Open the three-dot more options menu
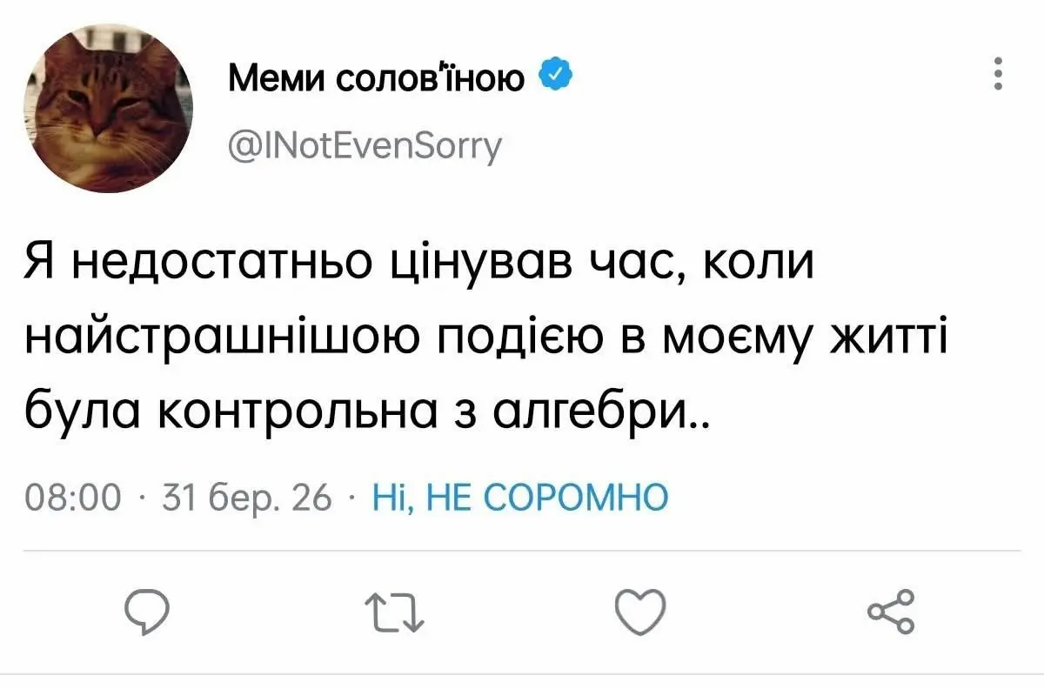Screen dimensions: 1044x689 [x=998, y=74]
